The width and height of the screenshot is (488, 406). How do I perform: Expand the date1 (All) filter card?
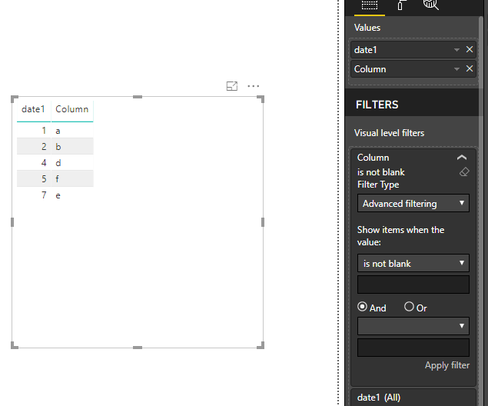(x=413, y=398)
